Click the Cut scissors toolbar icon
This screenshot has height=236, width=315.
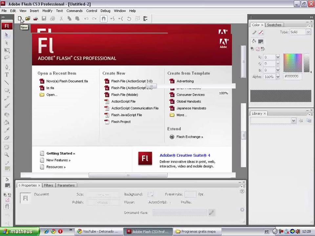[61, 19]
